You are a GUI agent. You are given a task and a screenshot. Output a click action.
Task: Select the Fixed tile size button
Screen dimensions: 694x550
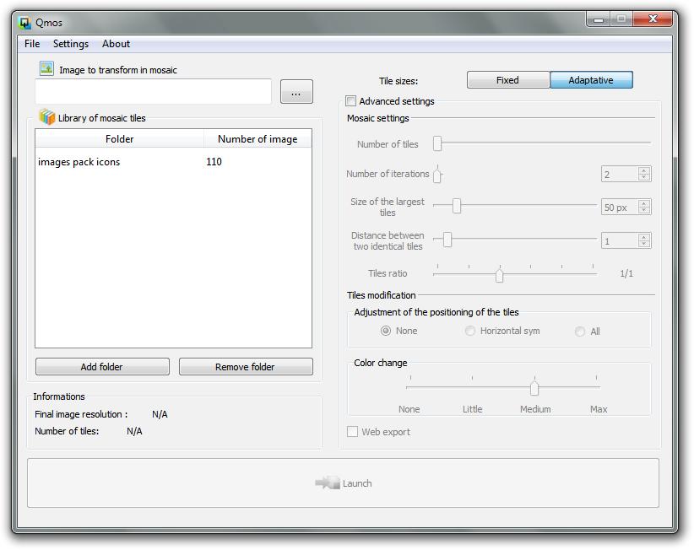click(x=508, y=80)
